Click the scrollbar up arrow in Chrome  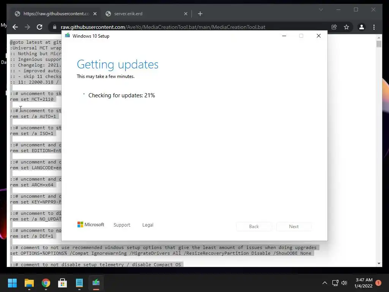click(x=379, y=38)
